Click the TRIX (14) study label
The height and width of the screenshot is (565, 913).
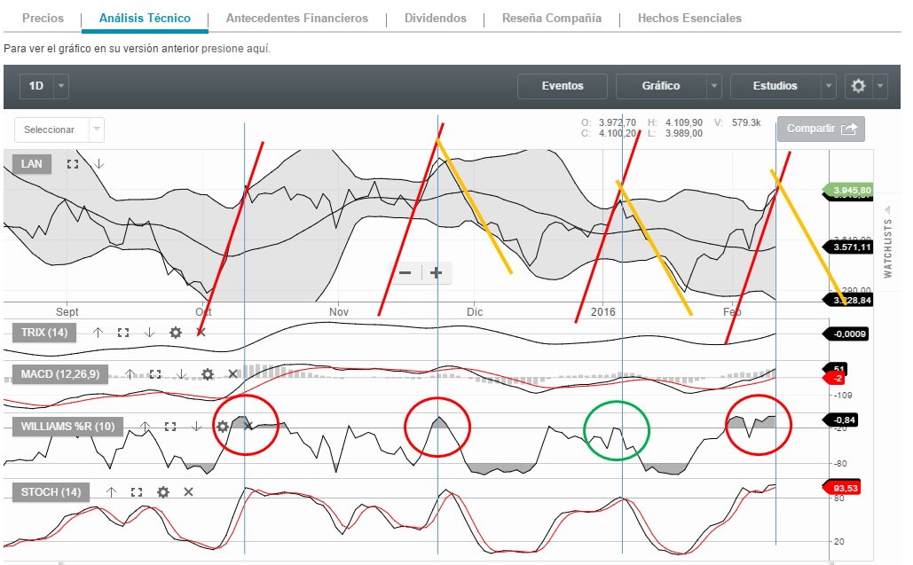(x=44, y=333)
